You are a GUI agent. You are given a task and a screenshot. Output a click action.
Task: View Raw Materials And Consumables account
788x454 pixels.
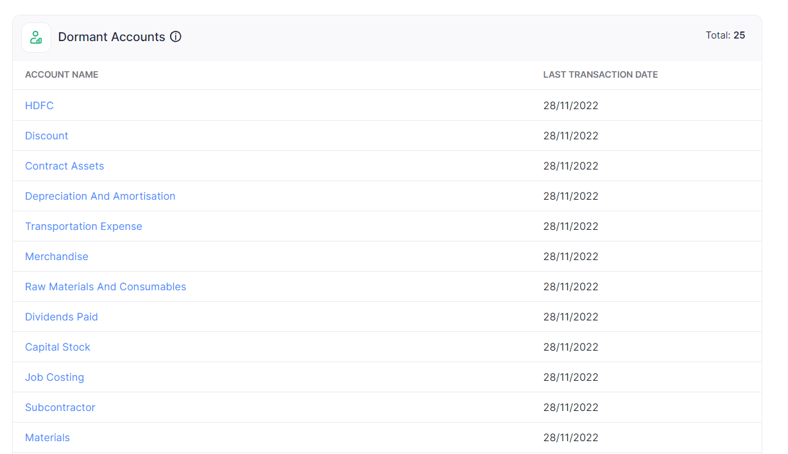coord(105,286)
